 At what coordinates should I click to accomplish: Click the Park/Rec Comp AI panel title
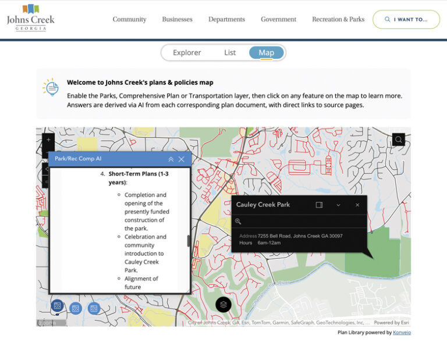click(78, 158)
